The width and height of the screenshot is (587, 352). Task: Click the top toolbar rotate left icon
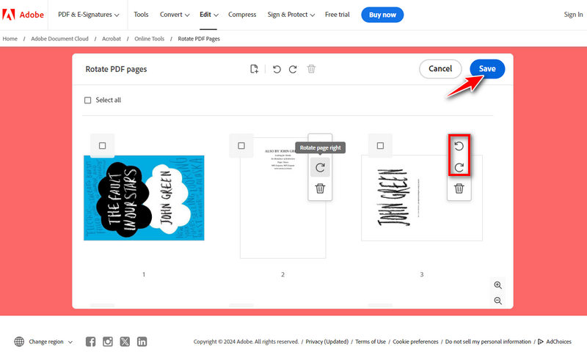coord(277,69)
